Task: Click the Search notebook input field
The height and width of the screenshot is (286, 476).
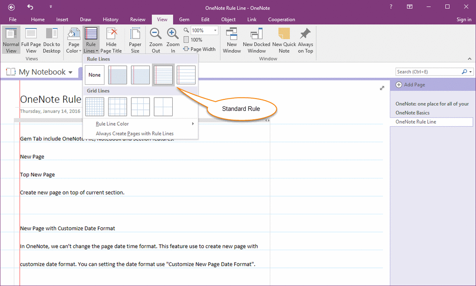Action: click(x=428, y=72)
